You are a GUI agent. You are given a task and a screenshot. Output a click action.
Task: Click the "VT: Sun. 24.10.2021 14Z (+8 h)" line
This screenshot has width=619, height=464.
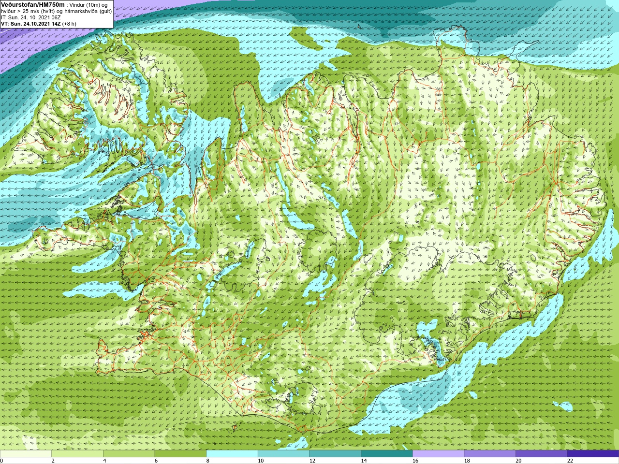pyautogui.click(x=39, y=24)
